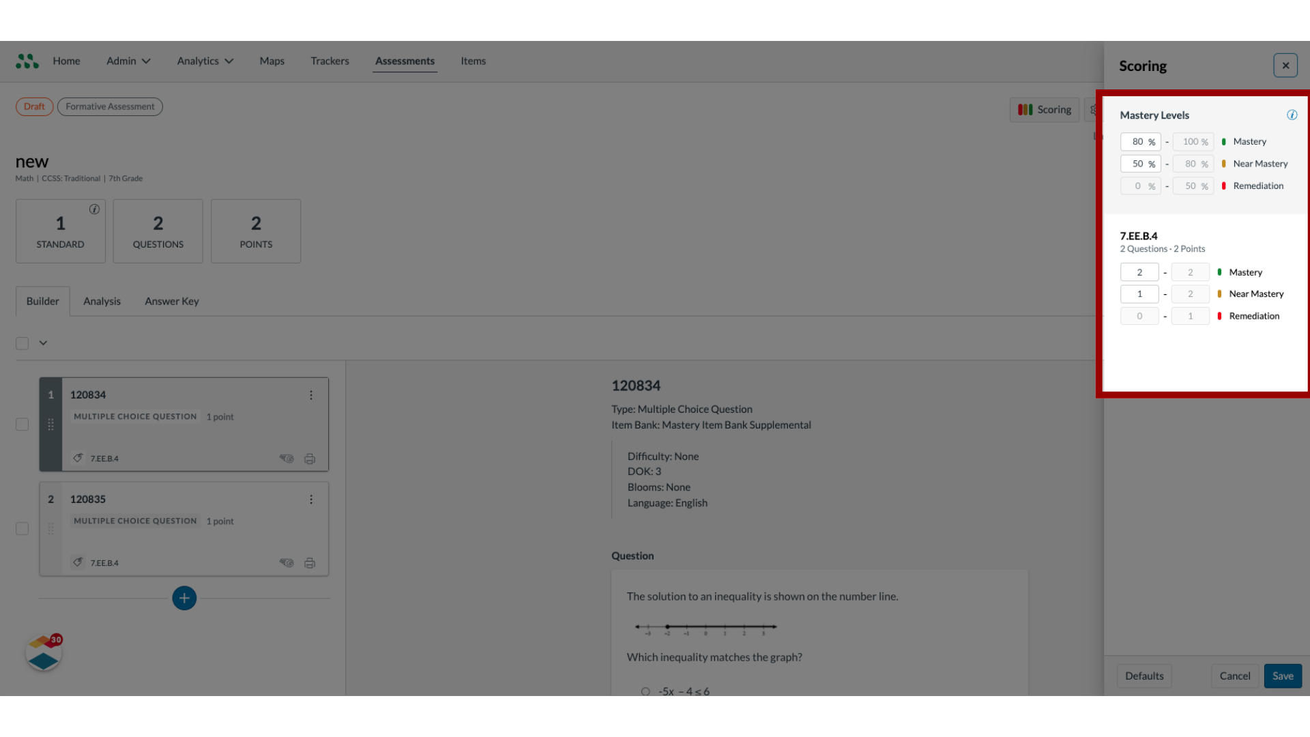Expand the chevron next to select all row
The image size is (1310, 737).
tap(43, 343)
